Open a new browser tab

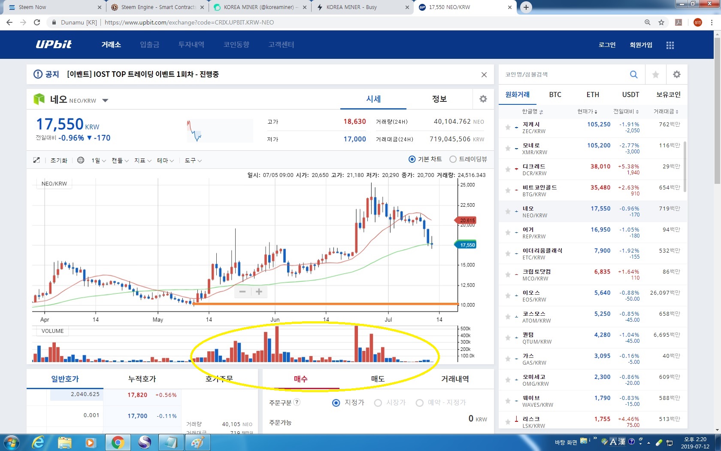[526, 7]
